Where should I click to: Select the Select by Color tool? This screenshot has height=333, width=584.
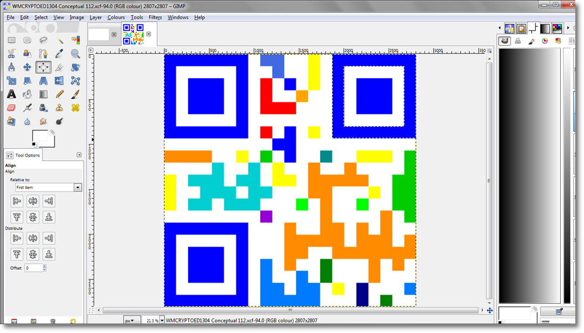tap(76, 40)
